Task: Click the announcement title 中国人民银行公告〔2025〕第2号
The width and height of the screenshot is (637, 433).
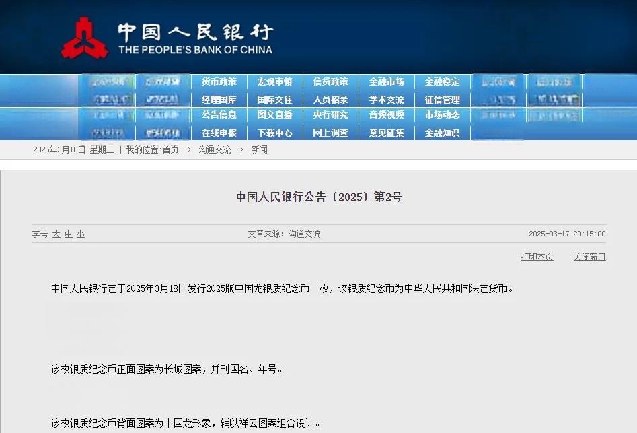Action: [320, 197]
